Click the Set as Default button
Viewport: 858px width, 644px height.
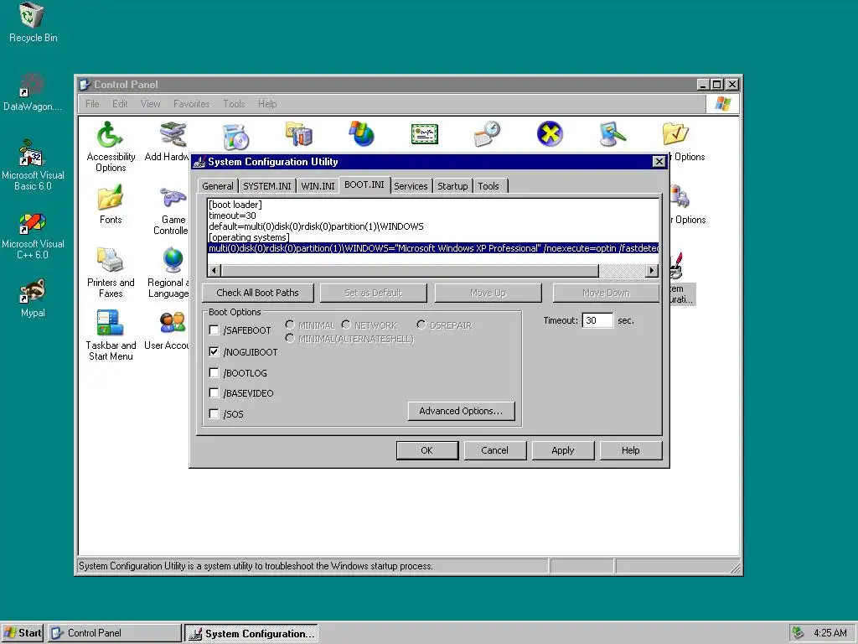[373, 293]
